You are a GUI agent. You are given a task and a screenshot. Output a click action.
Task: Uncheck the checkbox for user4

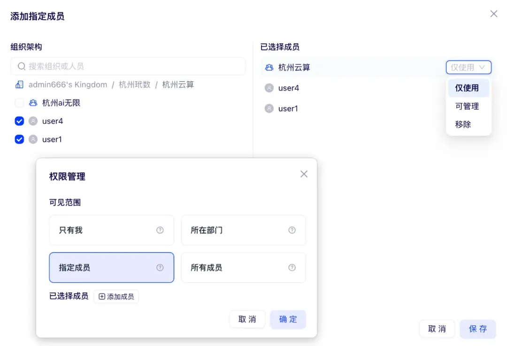(x=19, y=121)
